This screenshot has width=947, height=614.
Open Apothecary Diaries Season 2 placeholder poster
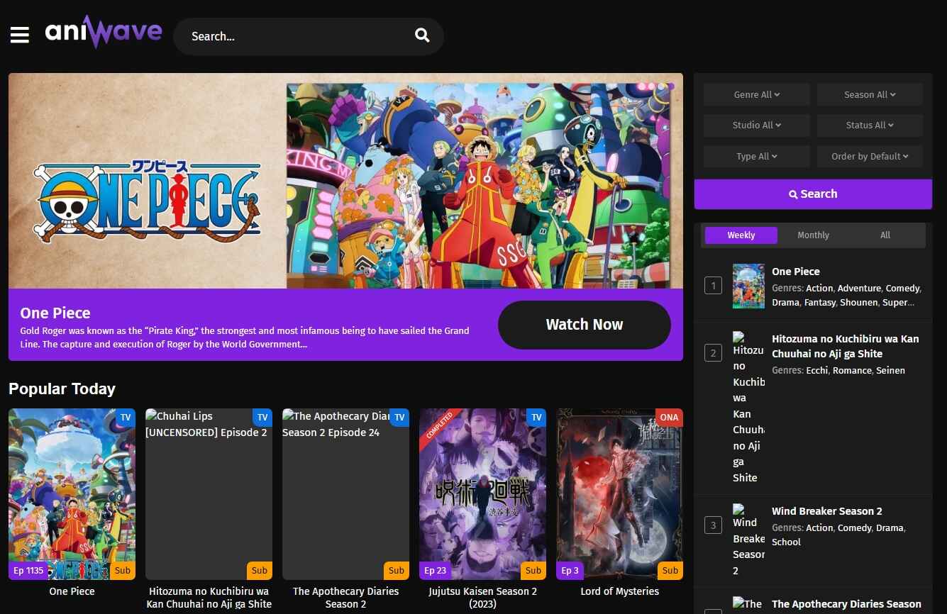(x=345, y=494)
